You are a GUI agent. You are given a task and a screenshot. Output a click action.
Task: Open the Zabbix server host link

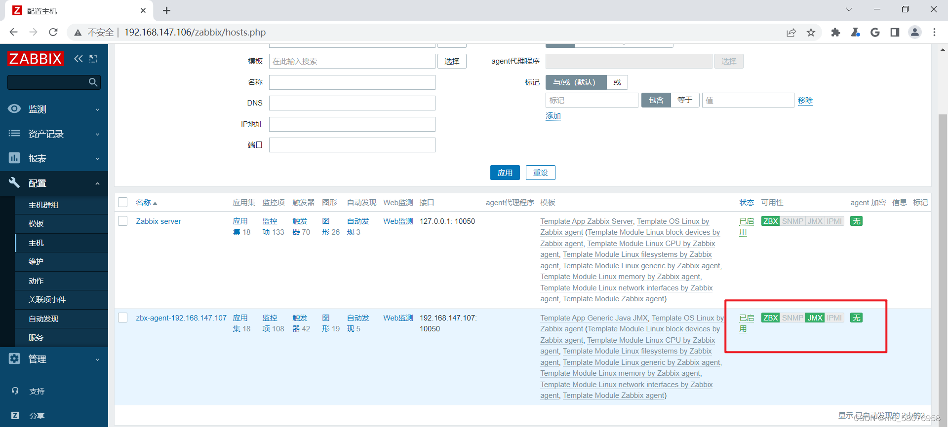(x=158, y=221)
